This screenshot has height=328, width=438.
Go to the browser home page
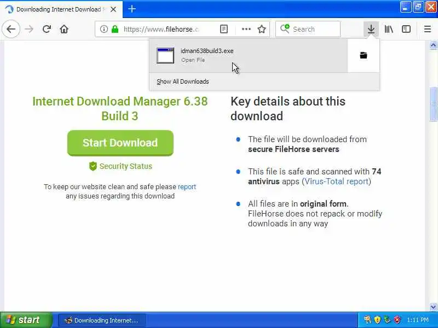(64, 29)
